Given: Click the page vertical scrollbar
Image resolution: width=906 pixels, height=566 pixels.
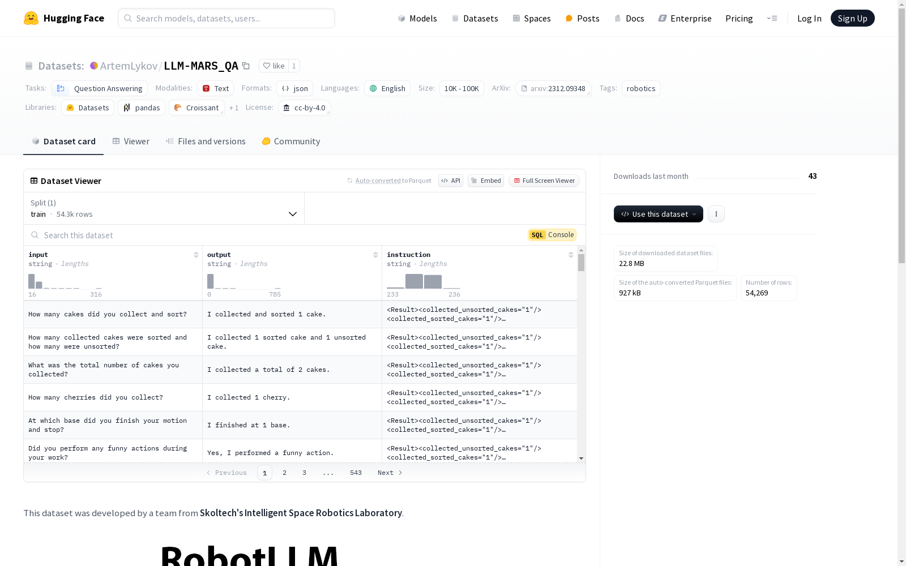Looking at the screenshot, I should point(902,136).
